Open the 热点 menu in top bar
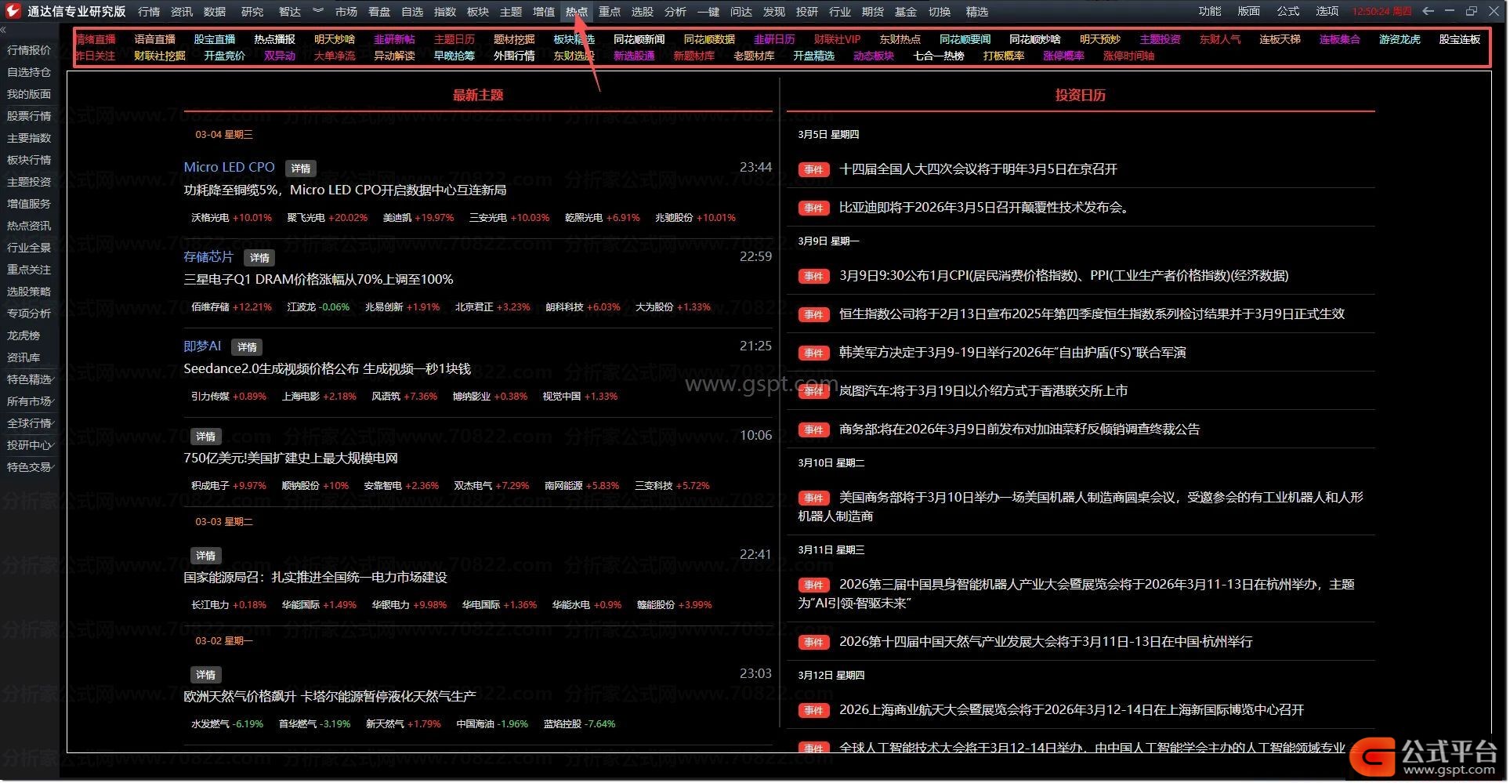1510x783 pixels. click(576, 12)
